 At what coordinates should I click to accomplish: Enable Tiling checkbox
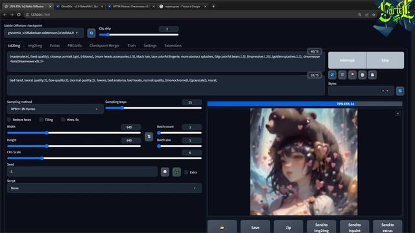41,120
